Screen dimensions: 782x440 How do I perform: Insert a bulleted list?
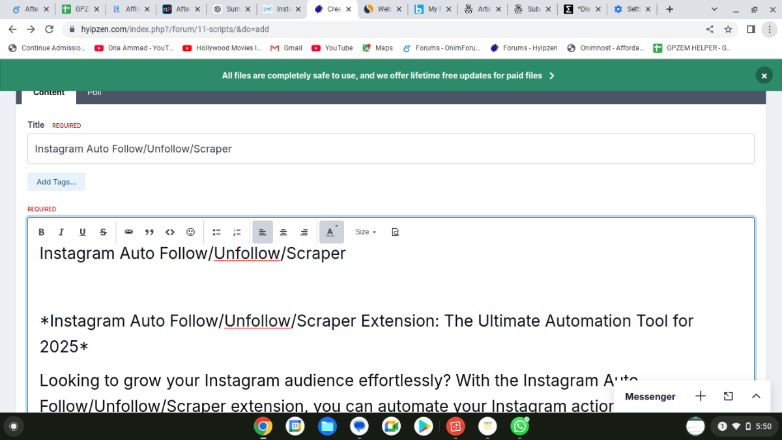217,232
